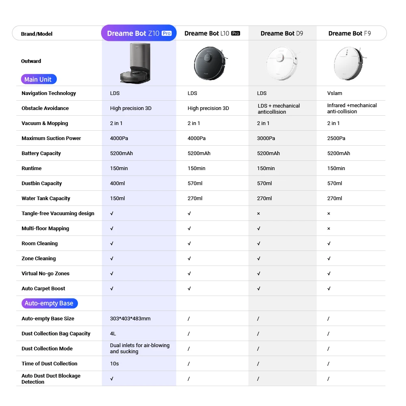Viewport: 406px width, 406px height.
Task: Click the Auto-empty Base section label
Action: 49,303
